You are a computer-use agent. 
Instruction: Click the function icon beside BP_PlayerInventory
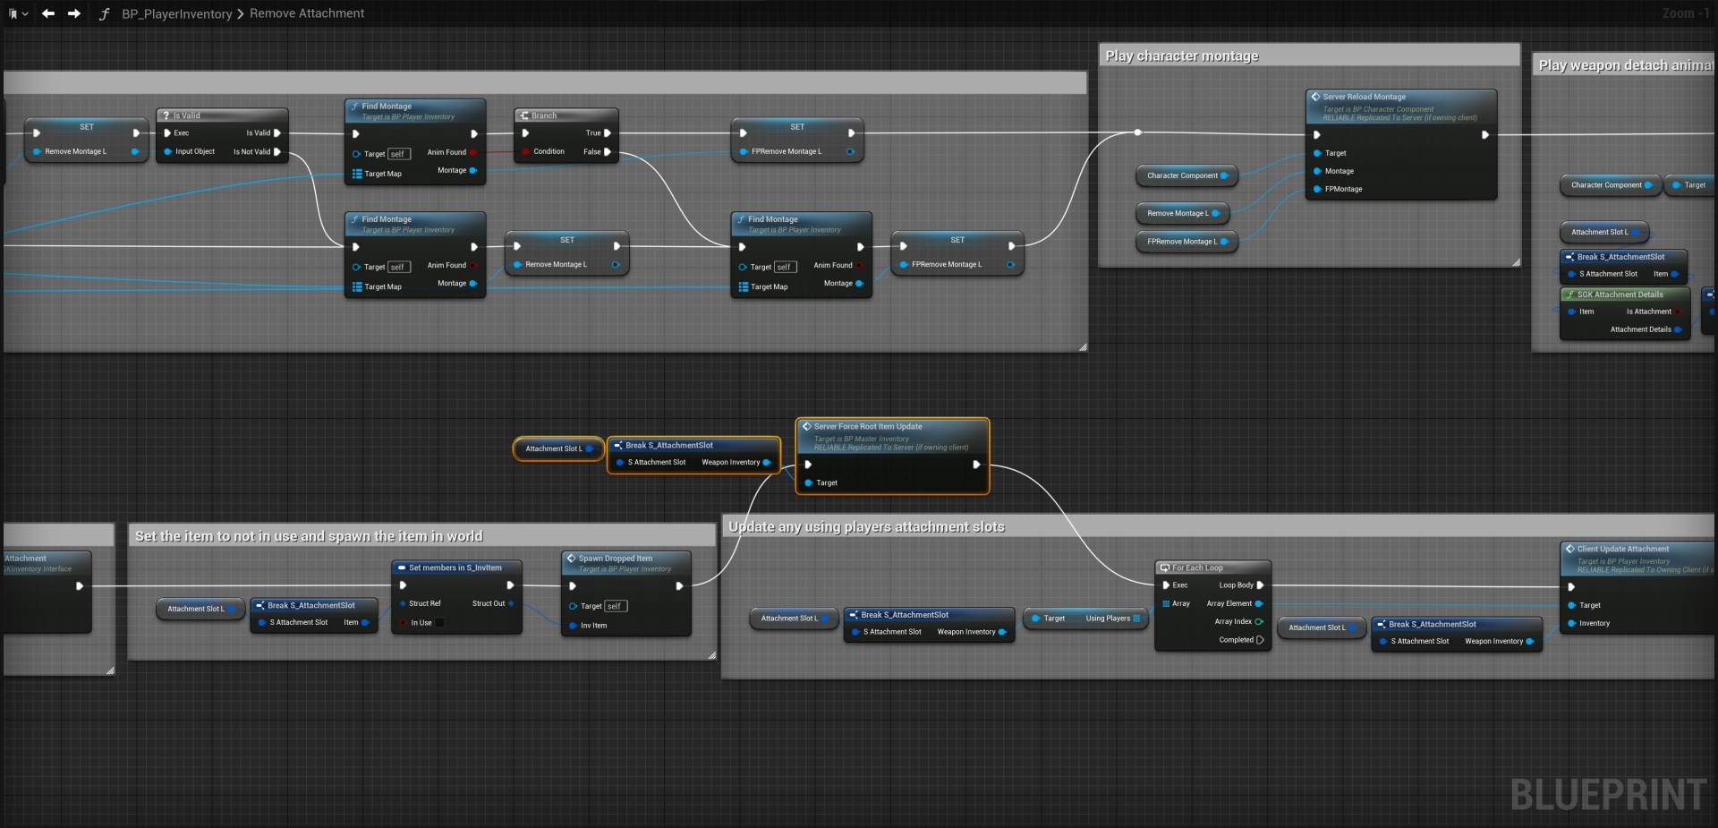(x=104, y=13)
